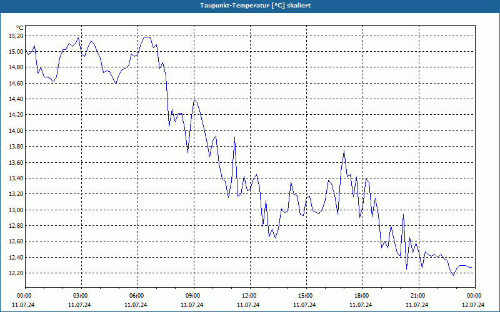The image size is (500, 312).
Task: Click the 11.07.24 date under 12:00
Action: (x=248, y=305)
